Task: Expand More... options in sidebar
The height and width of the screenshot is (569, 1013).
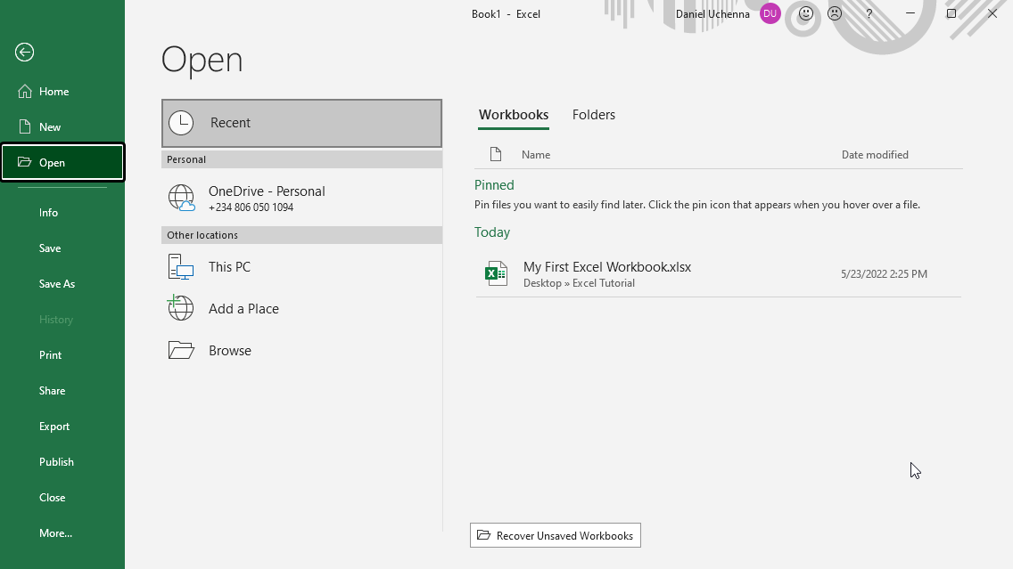Action: [x=55, y=533]
